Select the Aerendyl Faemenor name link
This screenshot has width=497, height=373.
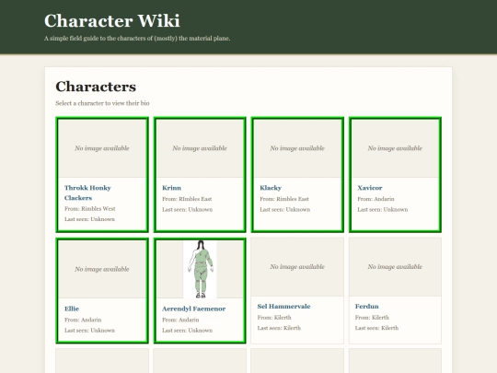click(193, 309)
